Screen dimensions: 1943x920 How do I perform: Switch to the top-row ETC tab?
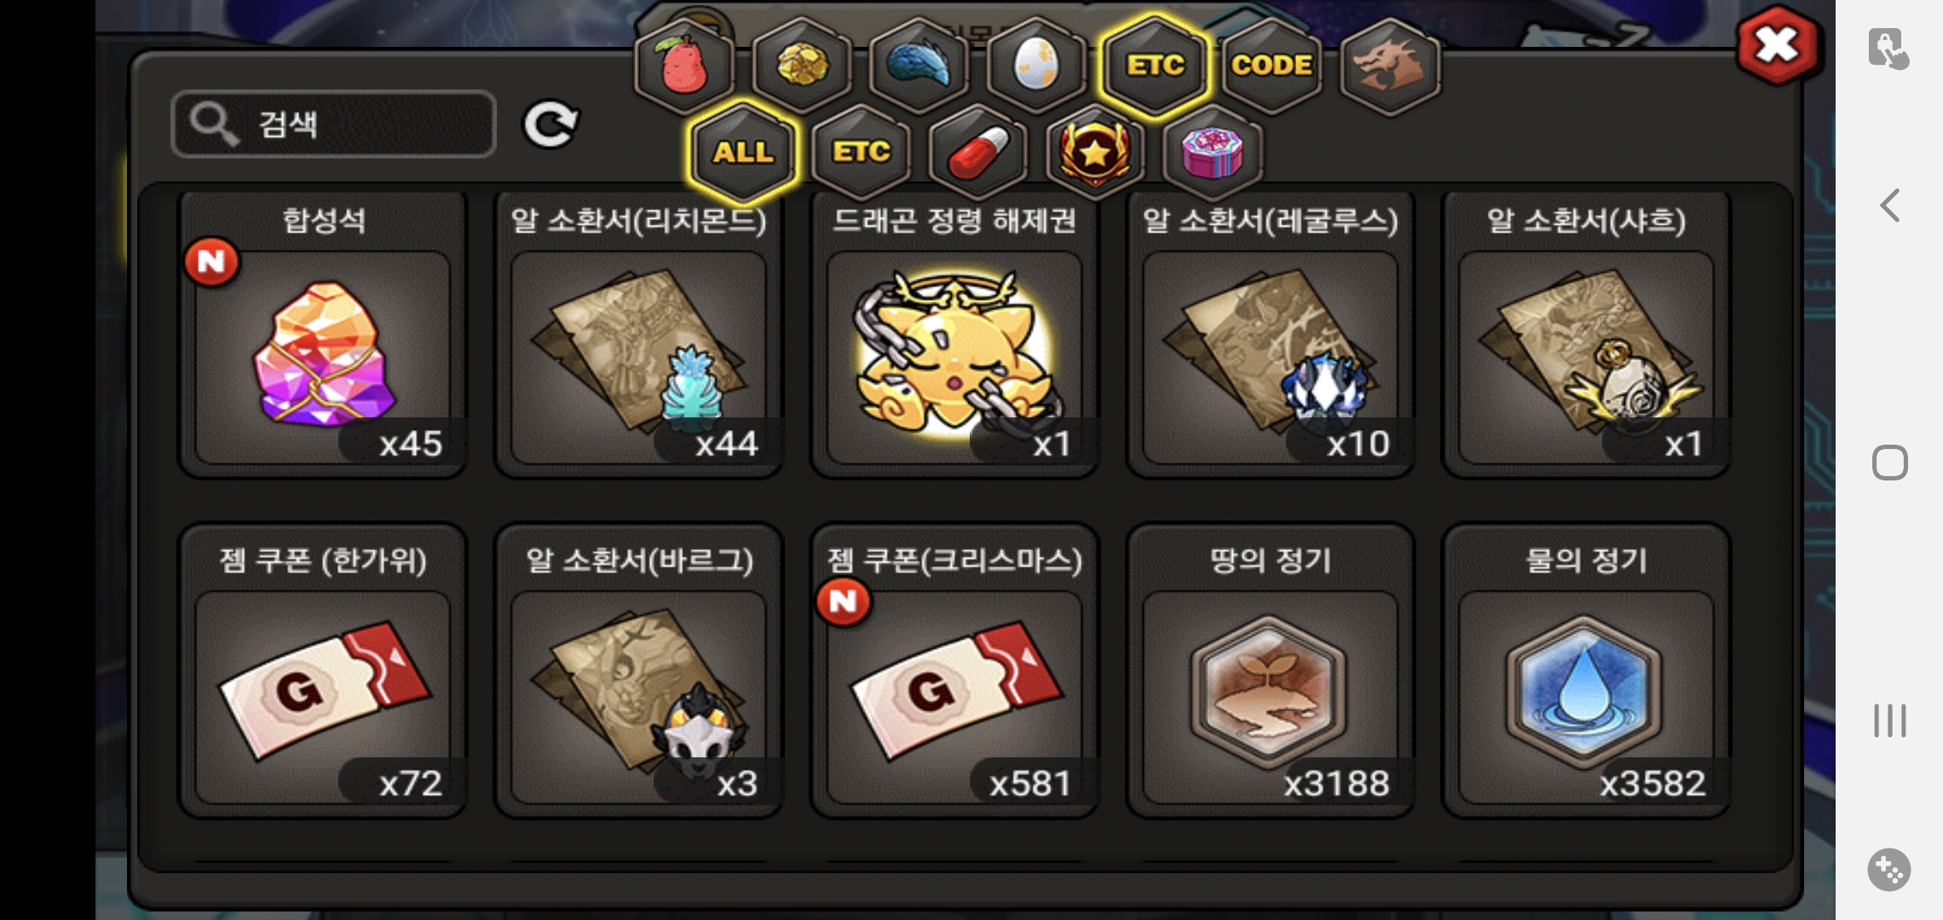point(1155,66)
